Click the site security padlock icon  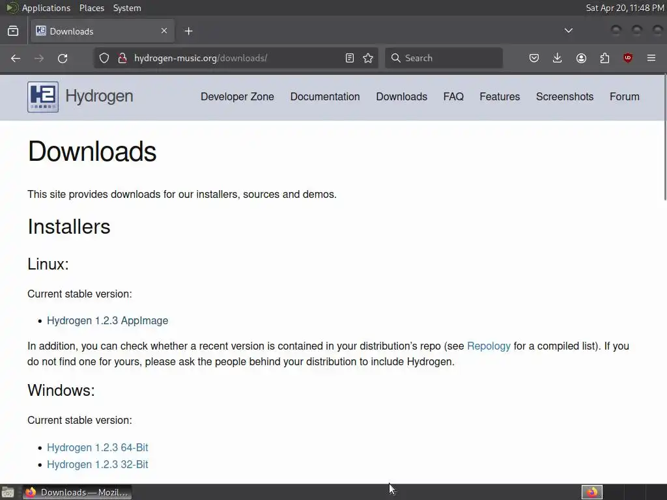122,58
